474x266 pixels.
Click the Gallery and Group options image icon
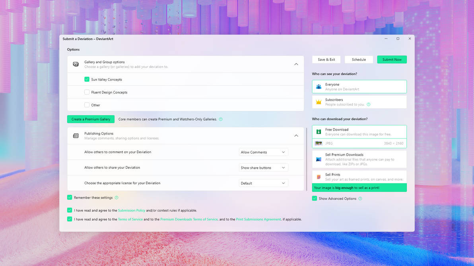(x=76, y=64)
